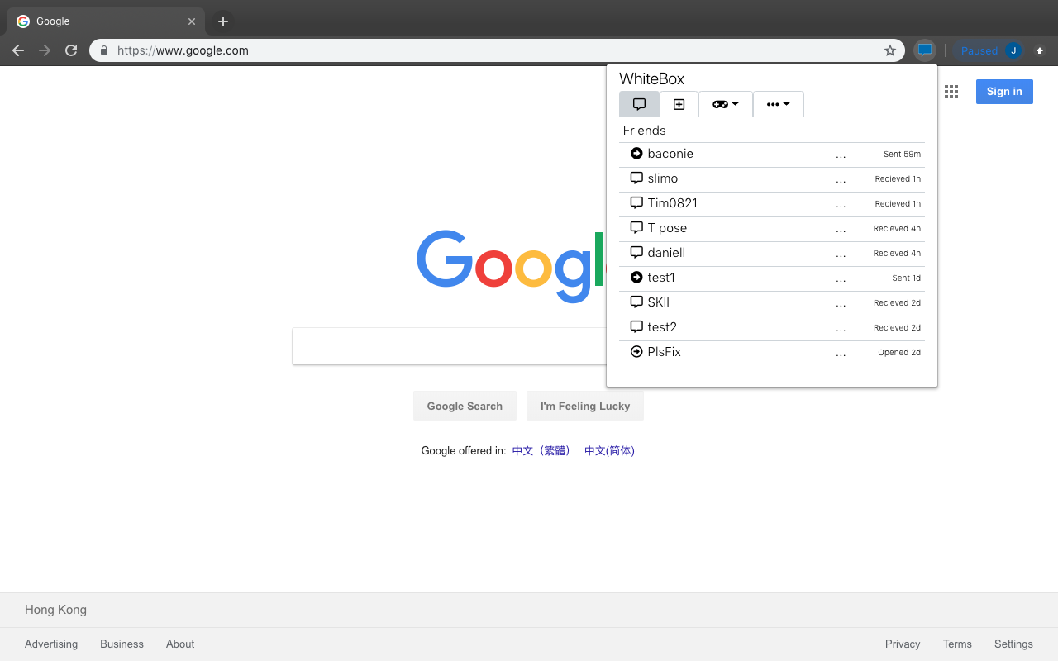Close the Google tab
Image resolution: width=1058 pixels, height=661 pixels.
(x=192, y=21)
